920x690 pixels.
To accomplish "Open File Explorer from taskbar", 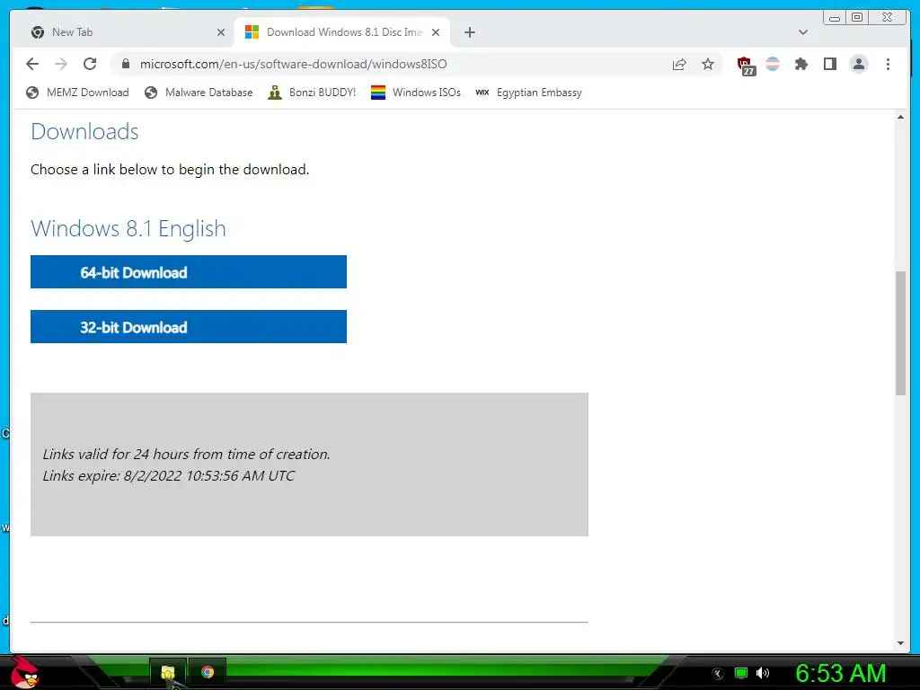I will tap(168, 672).
